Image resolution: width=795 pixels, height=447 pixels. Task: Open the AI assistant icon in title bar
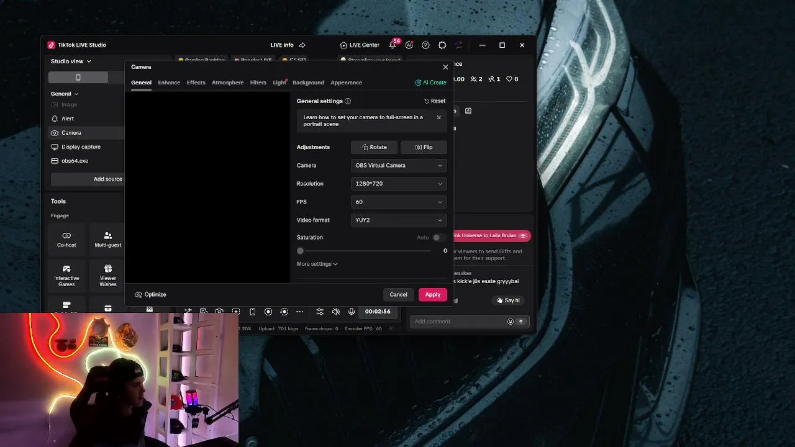point(409,45)
